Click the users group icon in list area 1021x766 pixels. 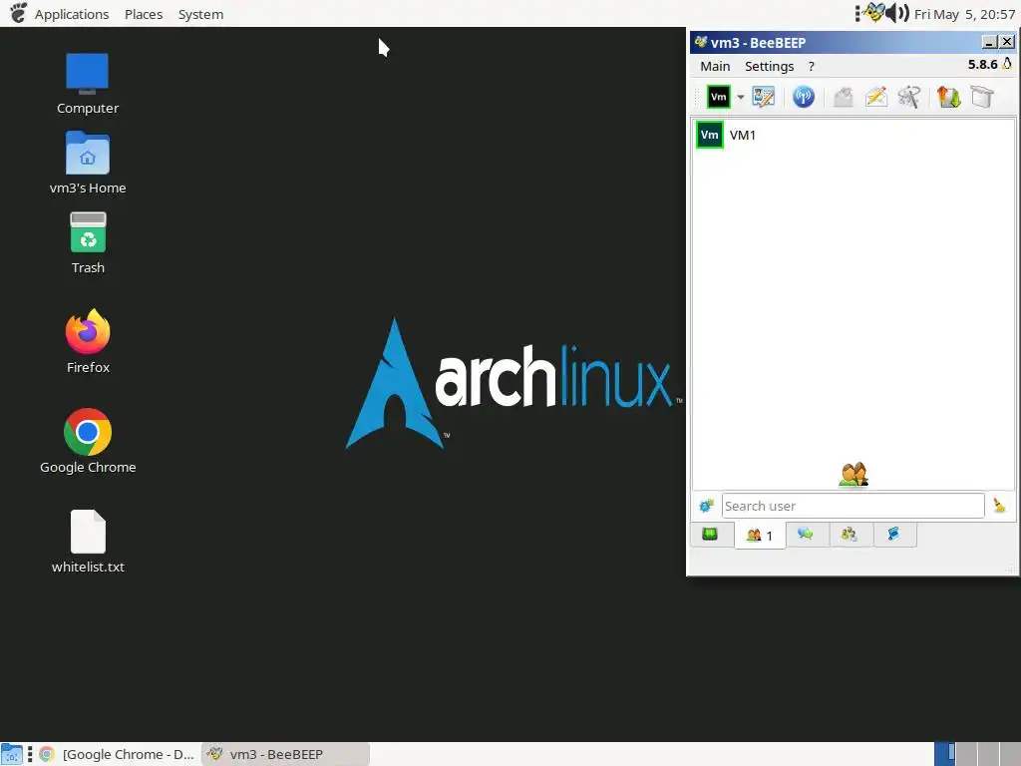click(853, 475)
